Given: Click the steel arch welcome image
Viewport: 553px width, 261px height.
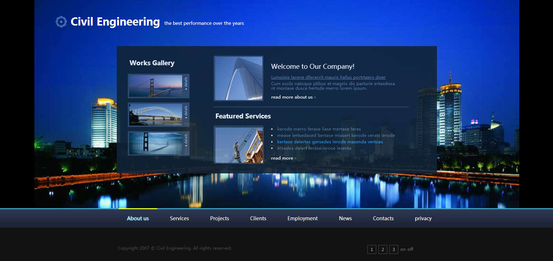Looking at the screenshot, I should (x=239, y=78).
